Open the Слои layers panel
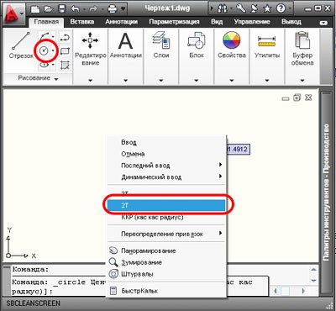Screen dimensions: 336x311 coord(161,56)
